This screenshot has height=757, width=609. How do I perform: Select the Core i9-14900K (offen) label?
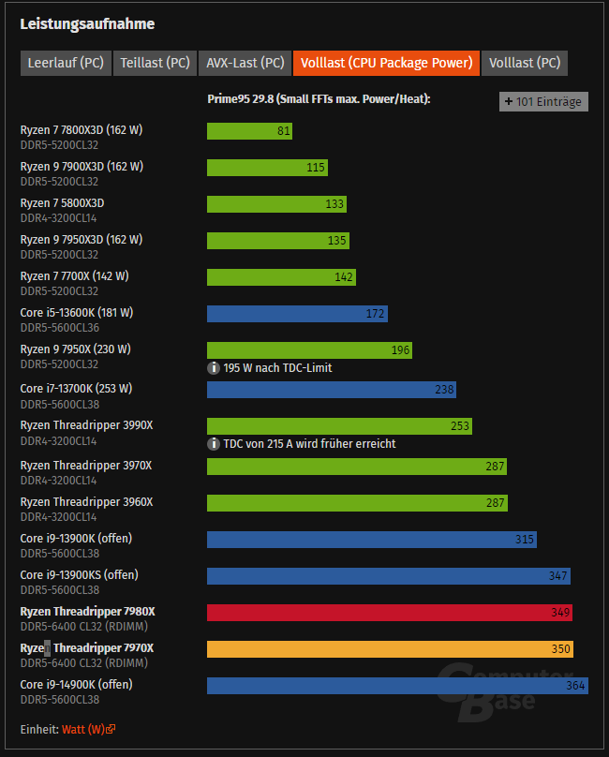click(x=76, y=685)
